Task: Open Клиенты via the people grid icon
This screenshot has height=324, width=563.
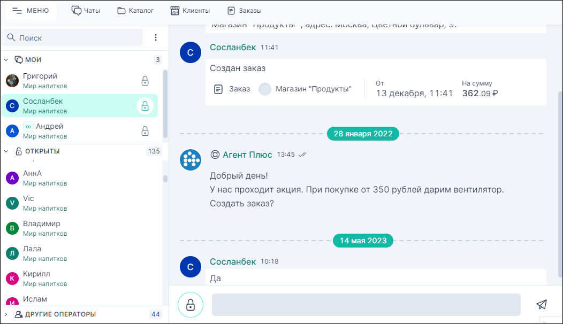Action: point(176,10)
